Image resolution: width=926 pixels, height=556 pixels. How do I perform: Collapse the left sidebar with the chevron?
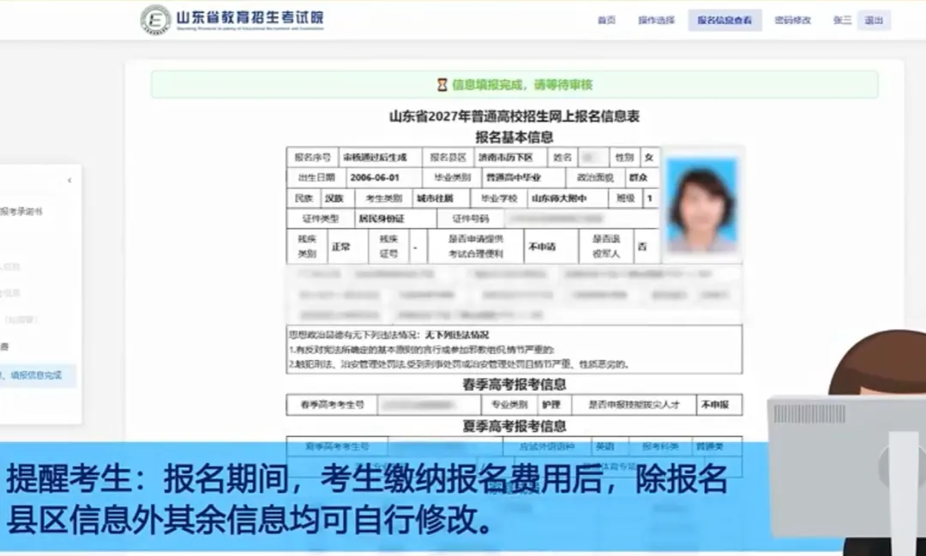69,181
